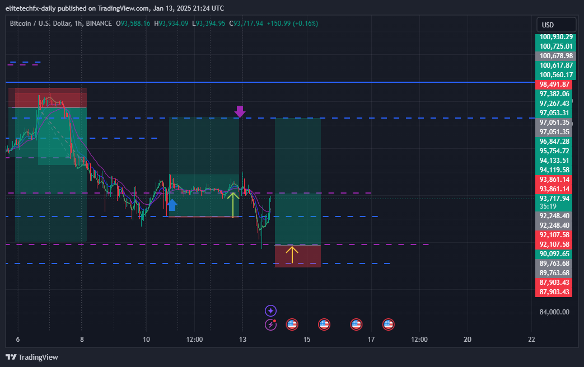Click the high value H93,934.09
Screen dimensions: 584x367
(x=171, y=23)
